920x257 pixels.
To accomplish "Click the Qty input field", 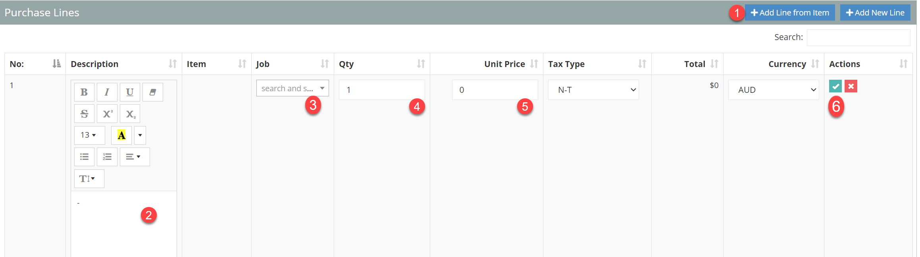I will tap(382, 90).
